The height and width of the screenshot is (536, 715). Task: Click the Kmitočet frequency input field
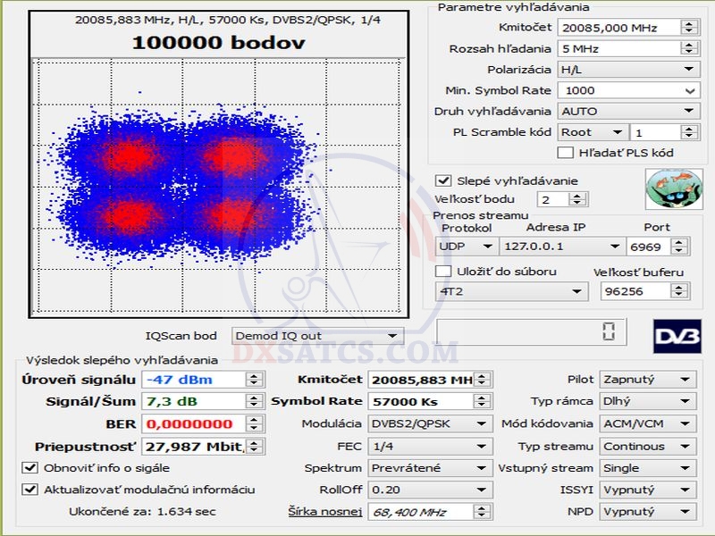[618, 28]
